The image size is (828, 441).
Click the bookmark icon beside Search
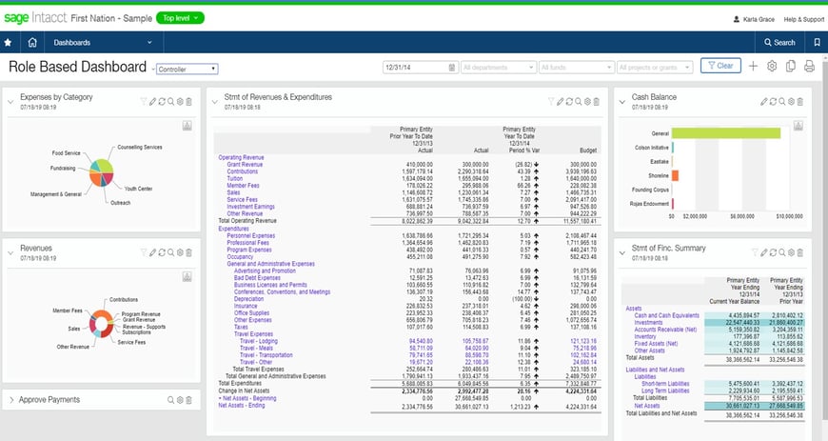point(817,42)
